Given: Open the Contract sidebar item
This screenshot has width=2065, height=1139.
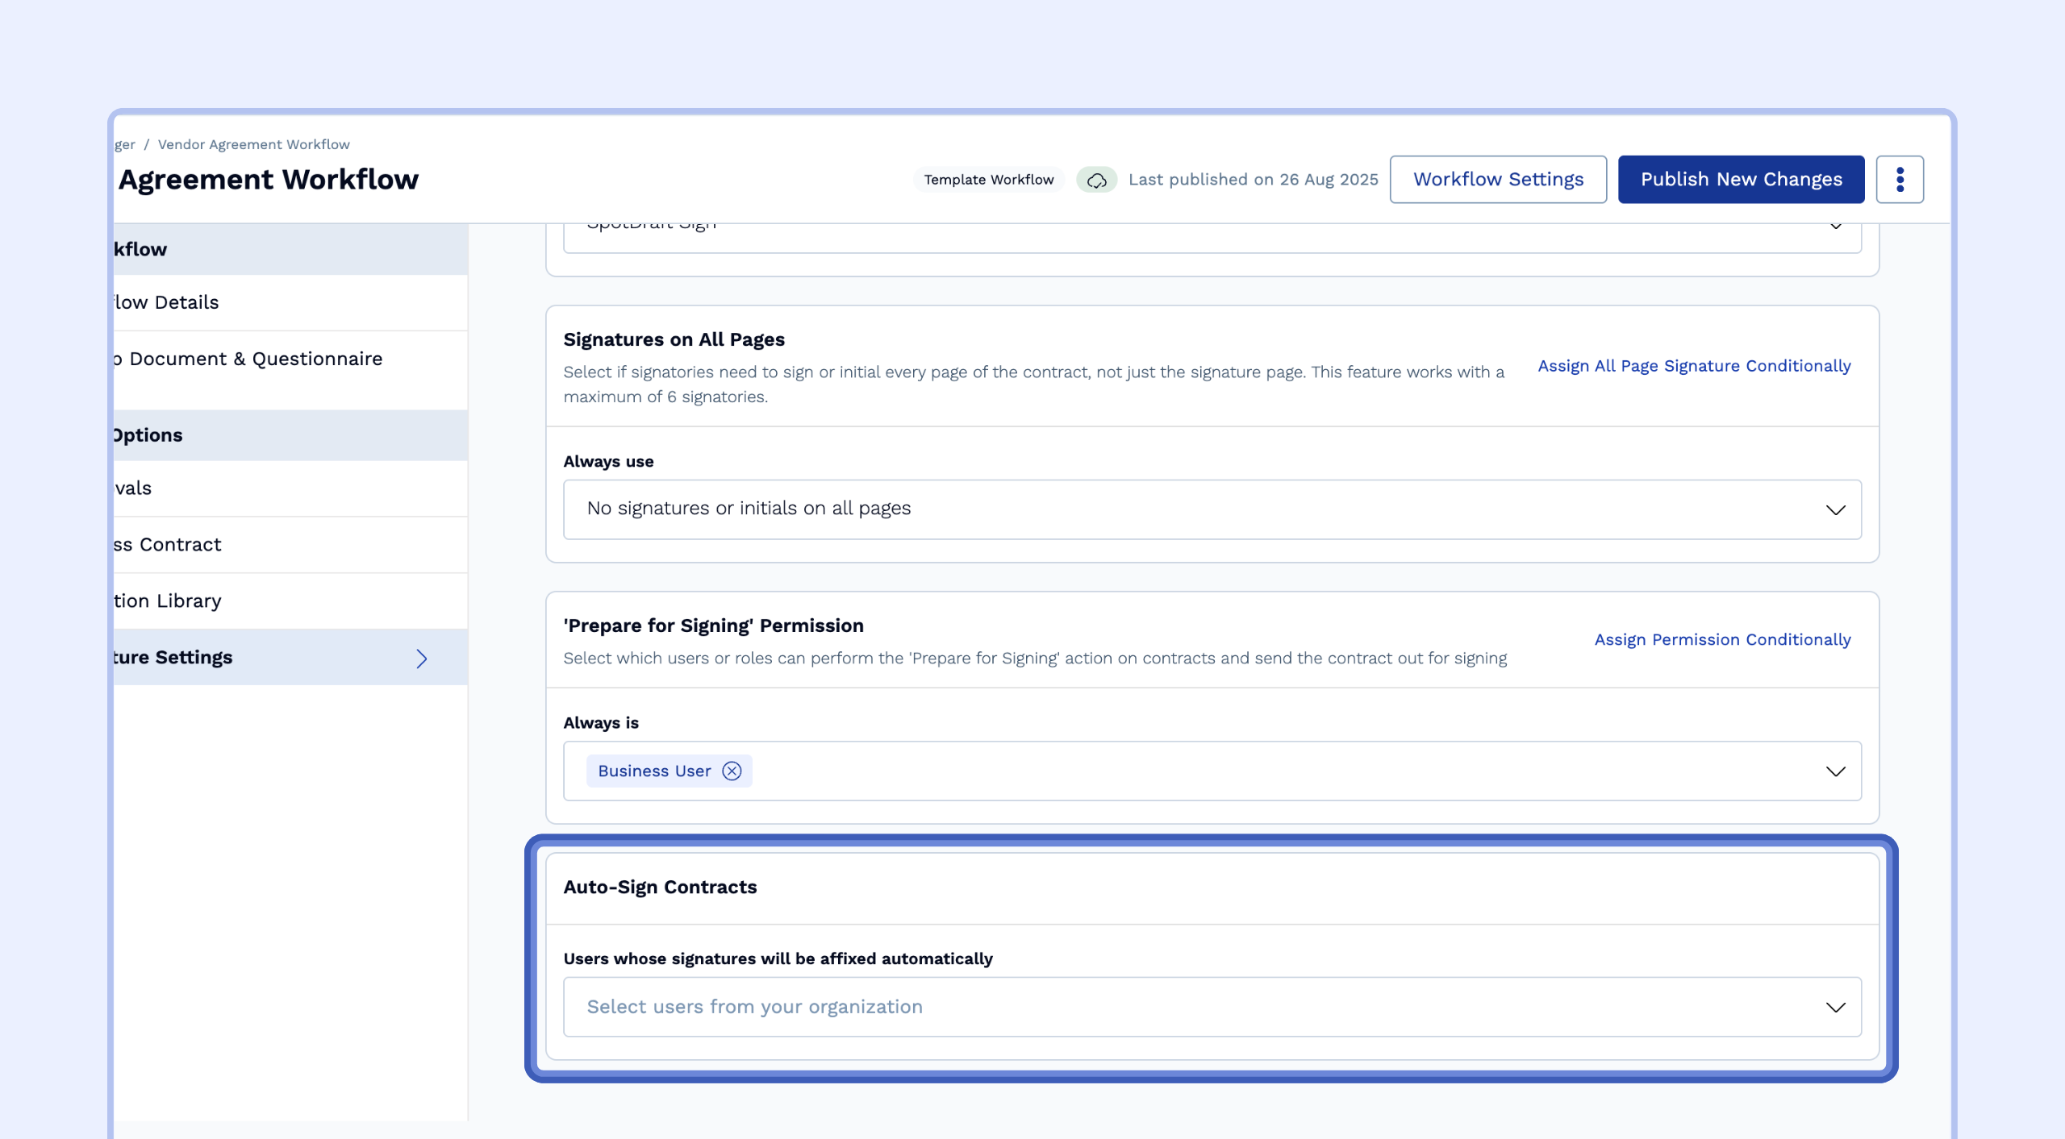Looking at the screenshot, I should tap(169, 544).
